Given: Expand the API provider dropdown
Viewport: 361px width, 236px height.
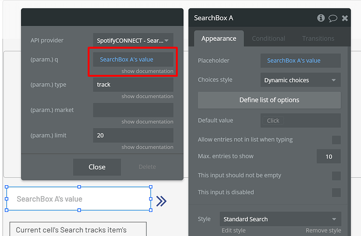Looking at the screenshot, I should (133, 40).
